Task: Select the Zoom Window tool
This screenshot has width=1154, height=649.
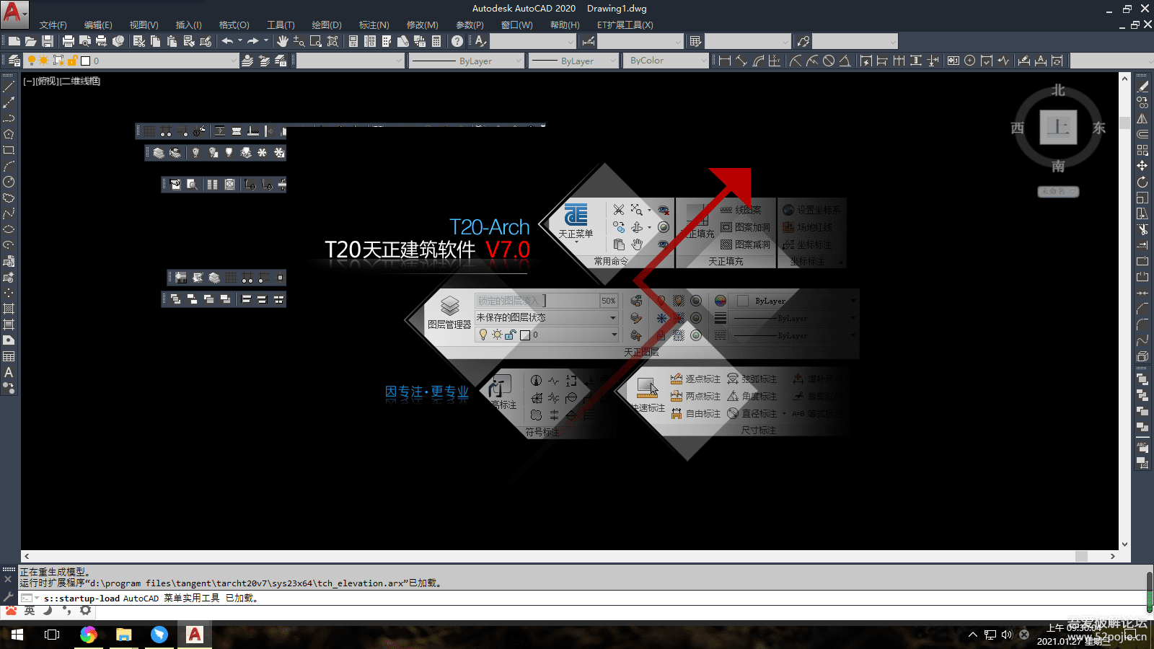Action: coord(316,41)
